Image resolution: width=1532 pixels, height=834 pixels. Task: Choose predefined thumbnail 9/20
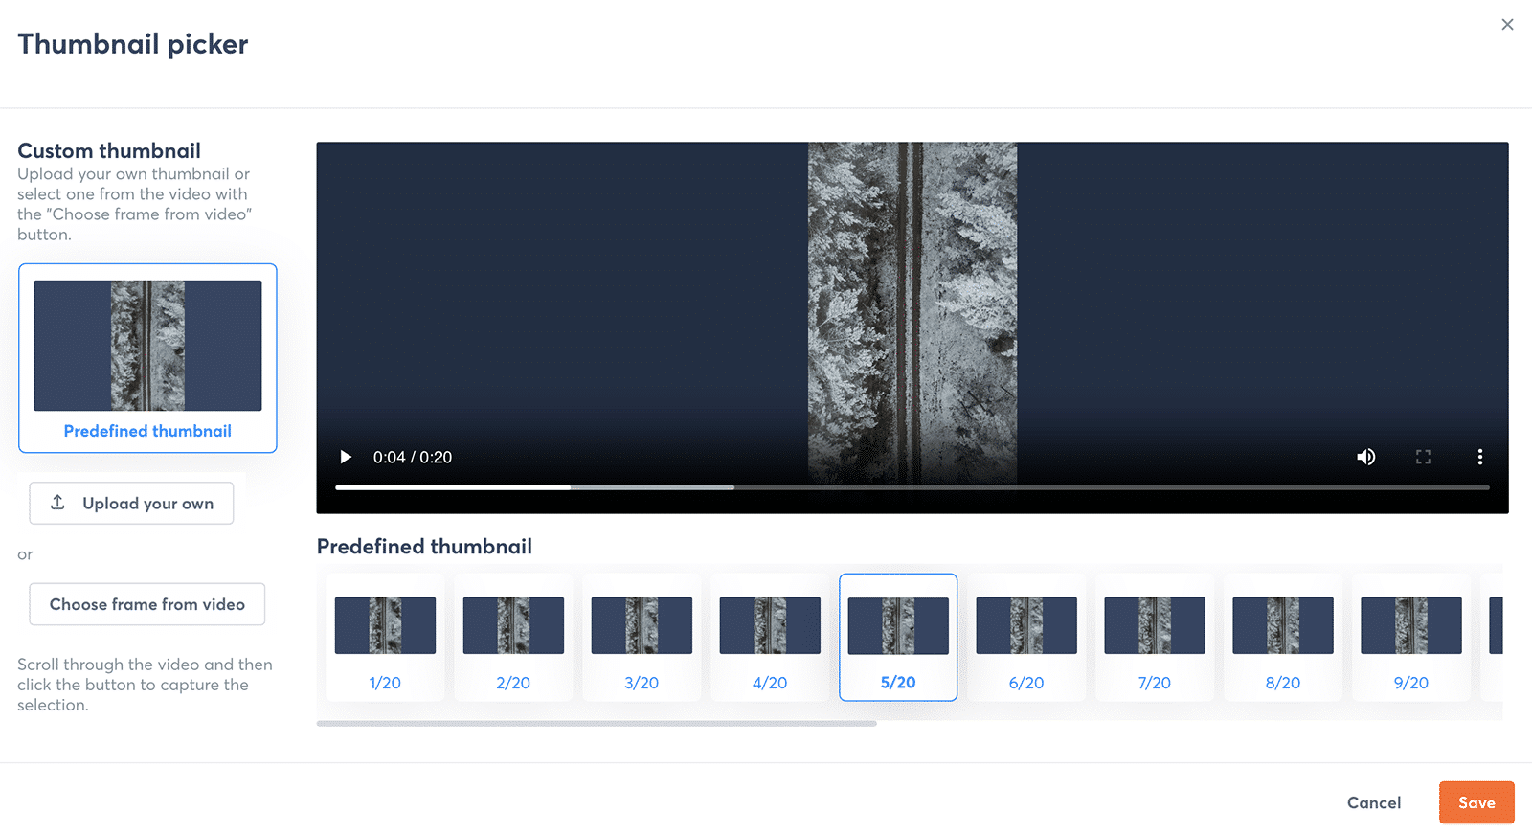click(1411, 637)
